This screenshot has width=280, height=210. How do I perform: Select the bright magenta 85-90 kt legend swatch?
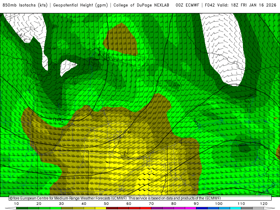click(190, 208)
